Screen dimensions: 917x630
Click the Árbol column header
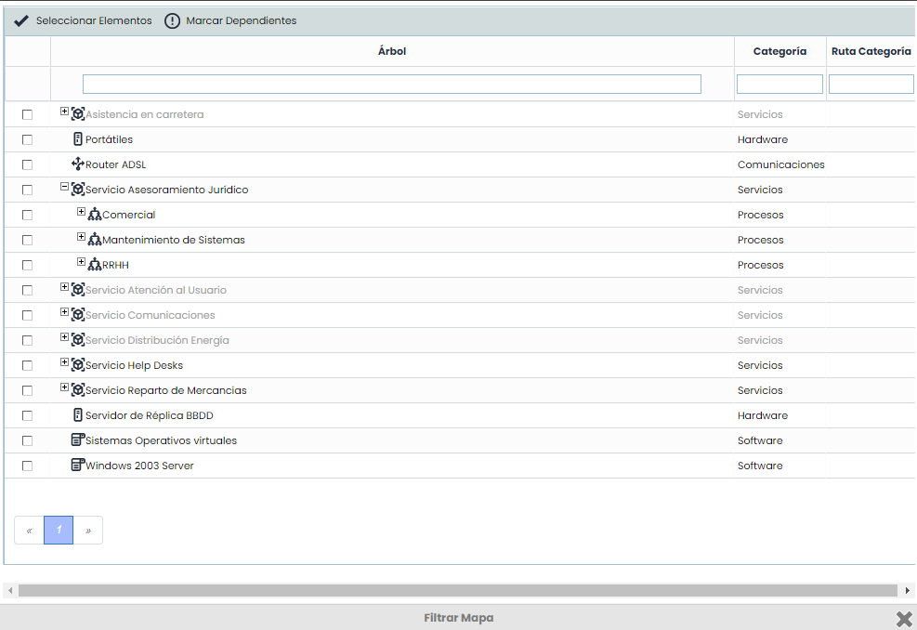point(391,52)
